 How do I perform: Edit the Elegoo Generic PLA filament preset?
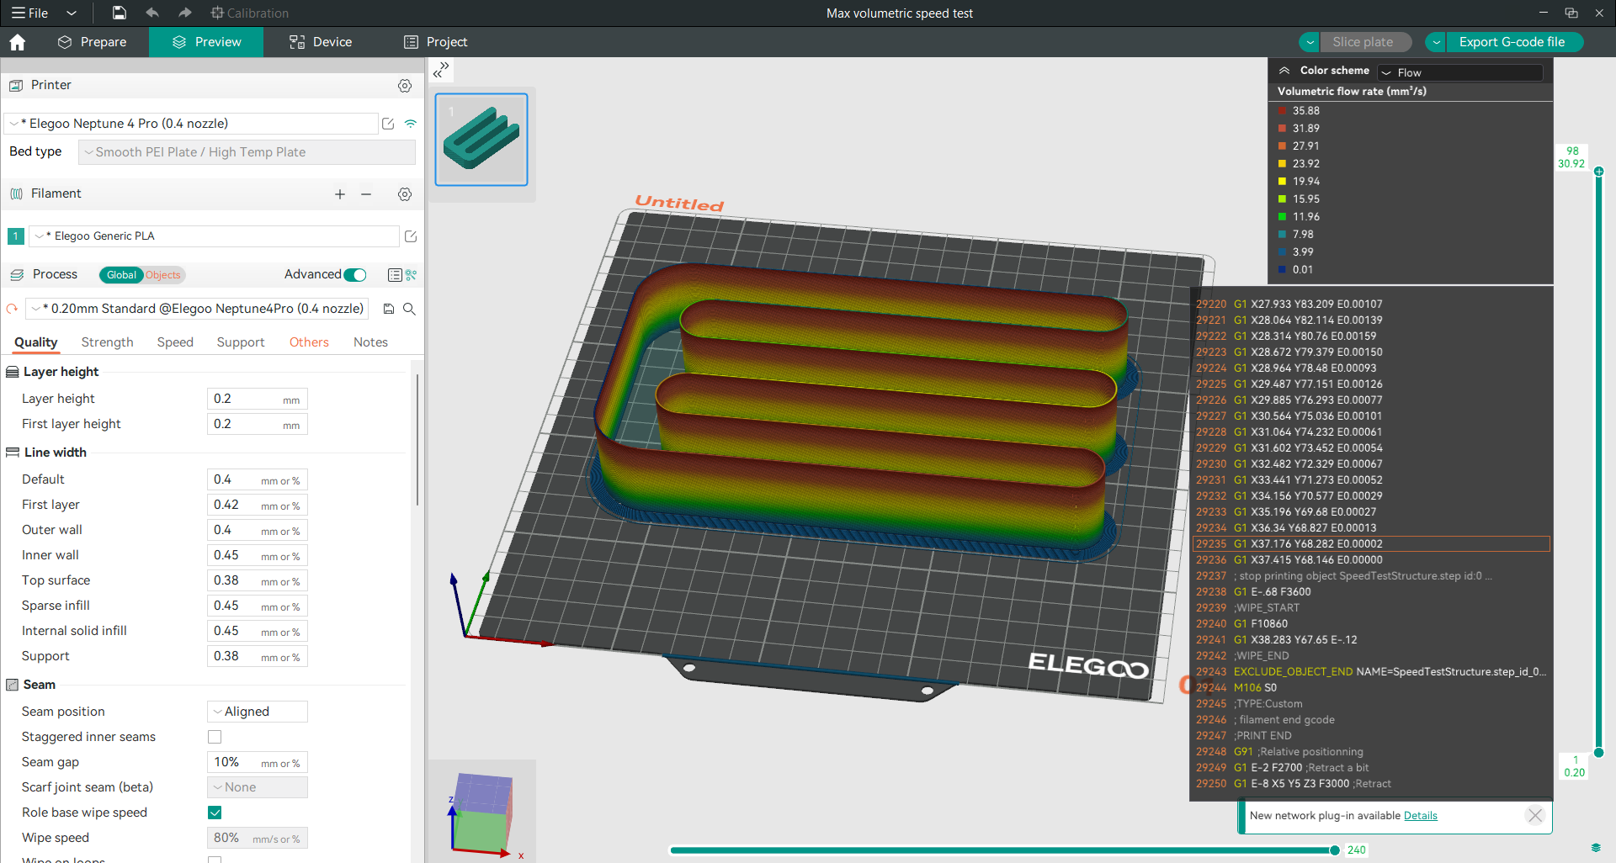(411, 236)
